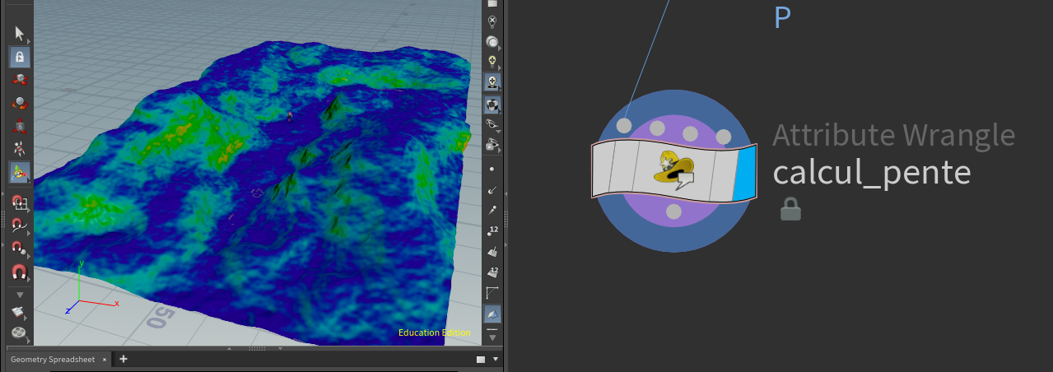Image resolution: width=1053 pixels, height=372 pixels.
Task: Click the first input connector on calcul_pente
Action: click(624, 126)
